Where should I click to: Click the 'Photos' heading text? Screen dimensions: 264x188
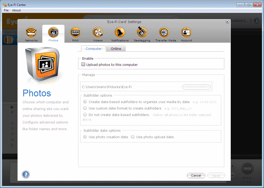pos(37,93)
